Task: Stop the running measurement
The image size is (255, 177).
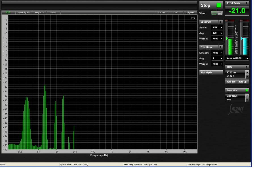Action: click(x=211, y=5)
